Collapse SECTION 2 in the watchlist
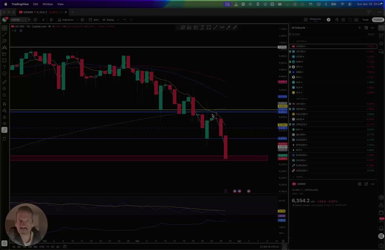This screenshot has height=250, width=385. click(x=294, y=41)
